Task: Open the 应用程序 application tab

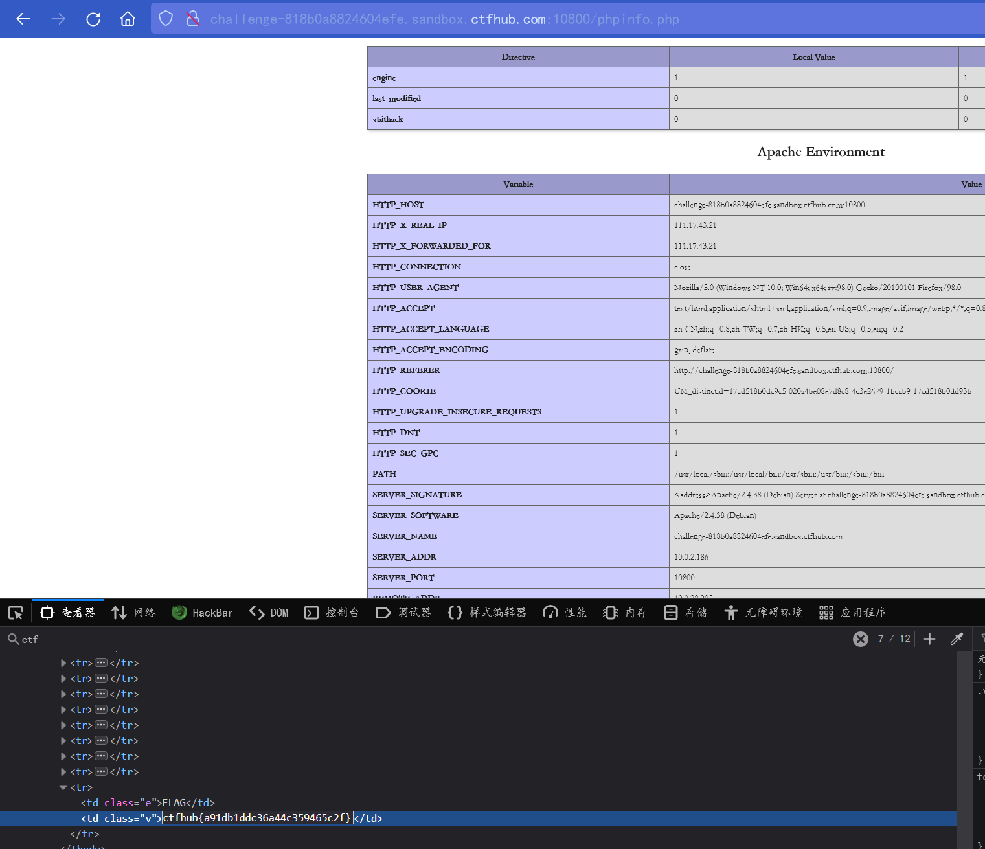Action: pyautogui.click(x=852, y=613)
